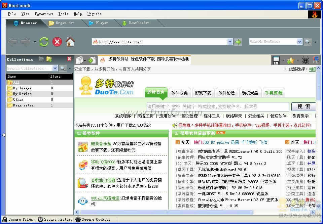Toggle Secure Files in status bar

pos(18,219)
